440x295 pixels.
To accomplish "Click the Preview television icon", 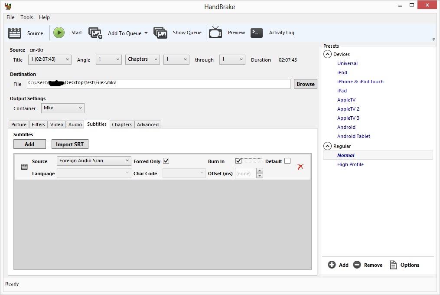I will click(x=215, y=32).
